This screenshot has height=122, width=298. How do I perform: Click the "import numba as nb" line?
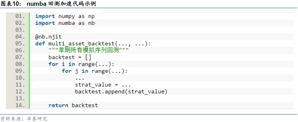pos(65,23)
